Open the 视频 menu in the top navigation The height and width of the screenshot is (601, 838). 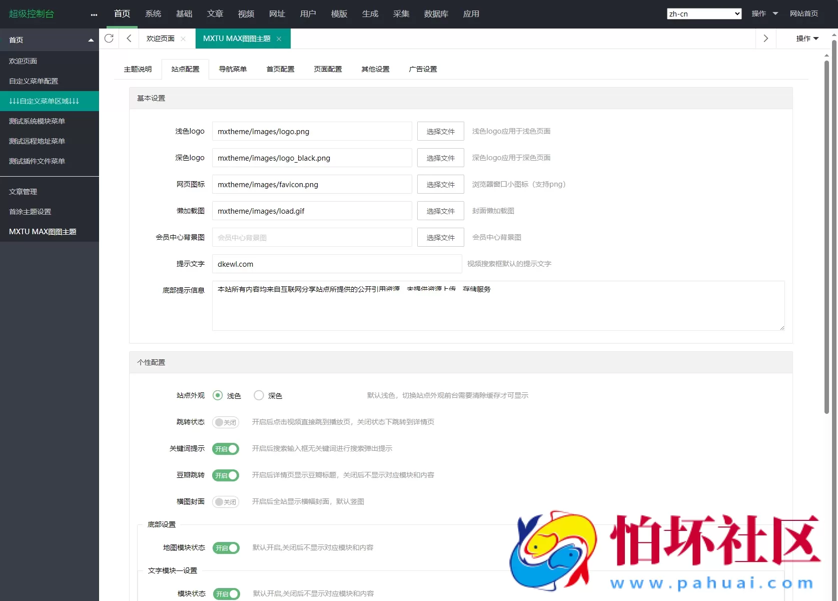pyautogui.click(x=246, y=14)
